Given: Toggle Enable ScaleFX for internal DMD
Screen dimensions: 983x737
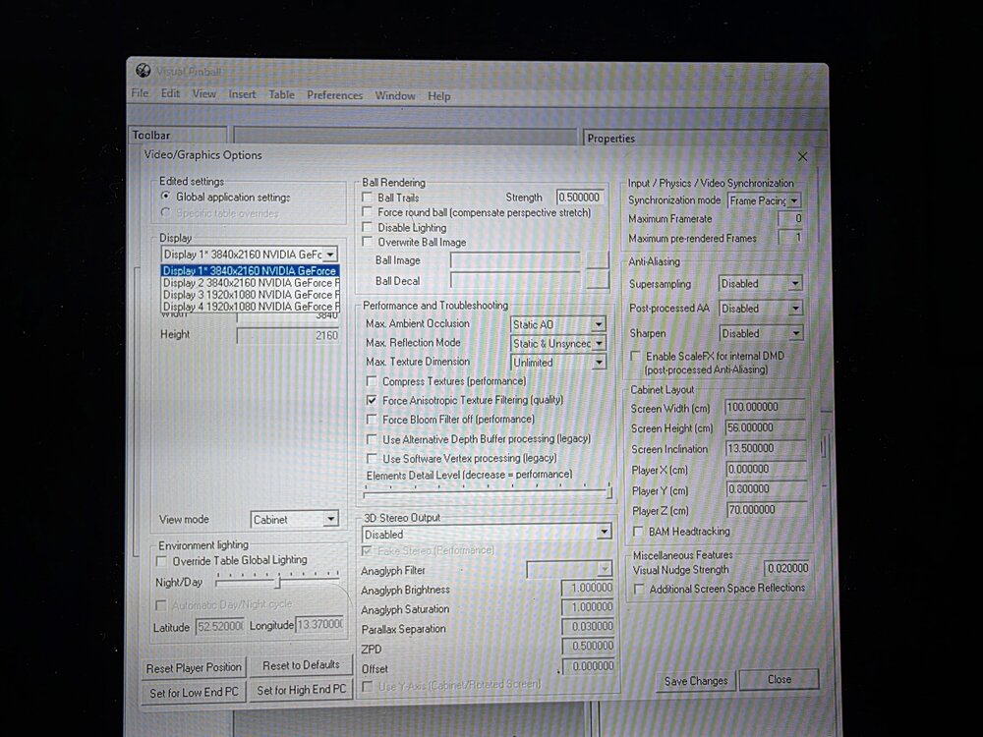Looking at the screenshot, I should point(636,356).
